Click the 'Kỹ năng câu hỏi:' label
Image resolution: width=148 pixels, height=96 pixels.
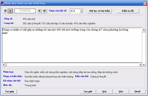(12, 81)
